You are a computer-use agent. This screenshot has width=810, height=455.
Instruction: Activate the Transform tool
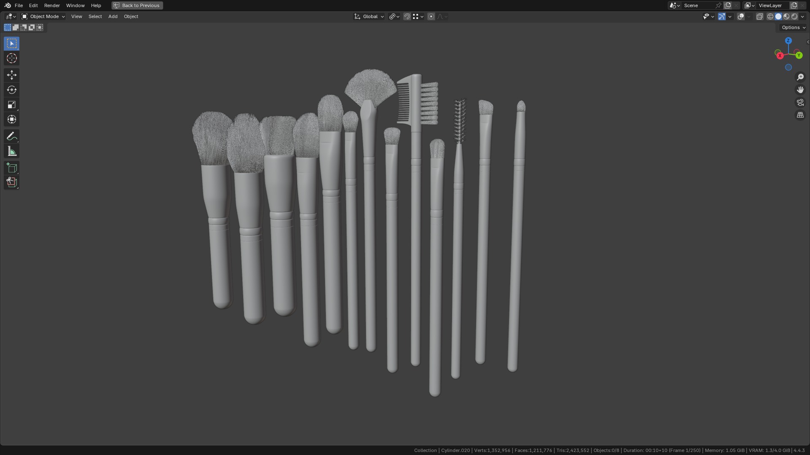click(x=11, y=119)
